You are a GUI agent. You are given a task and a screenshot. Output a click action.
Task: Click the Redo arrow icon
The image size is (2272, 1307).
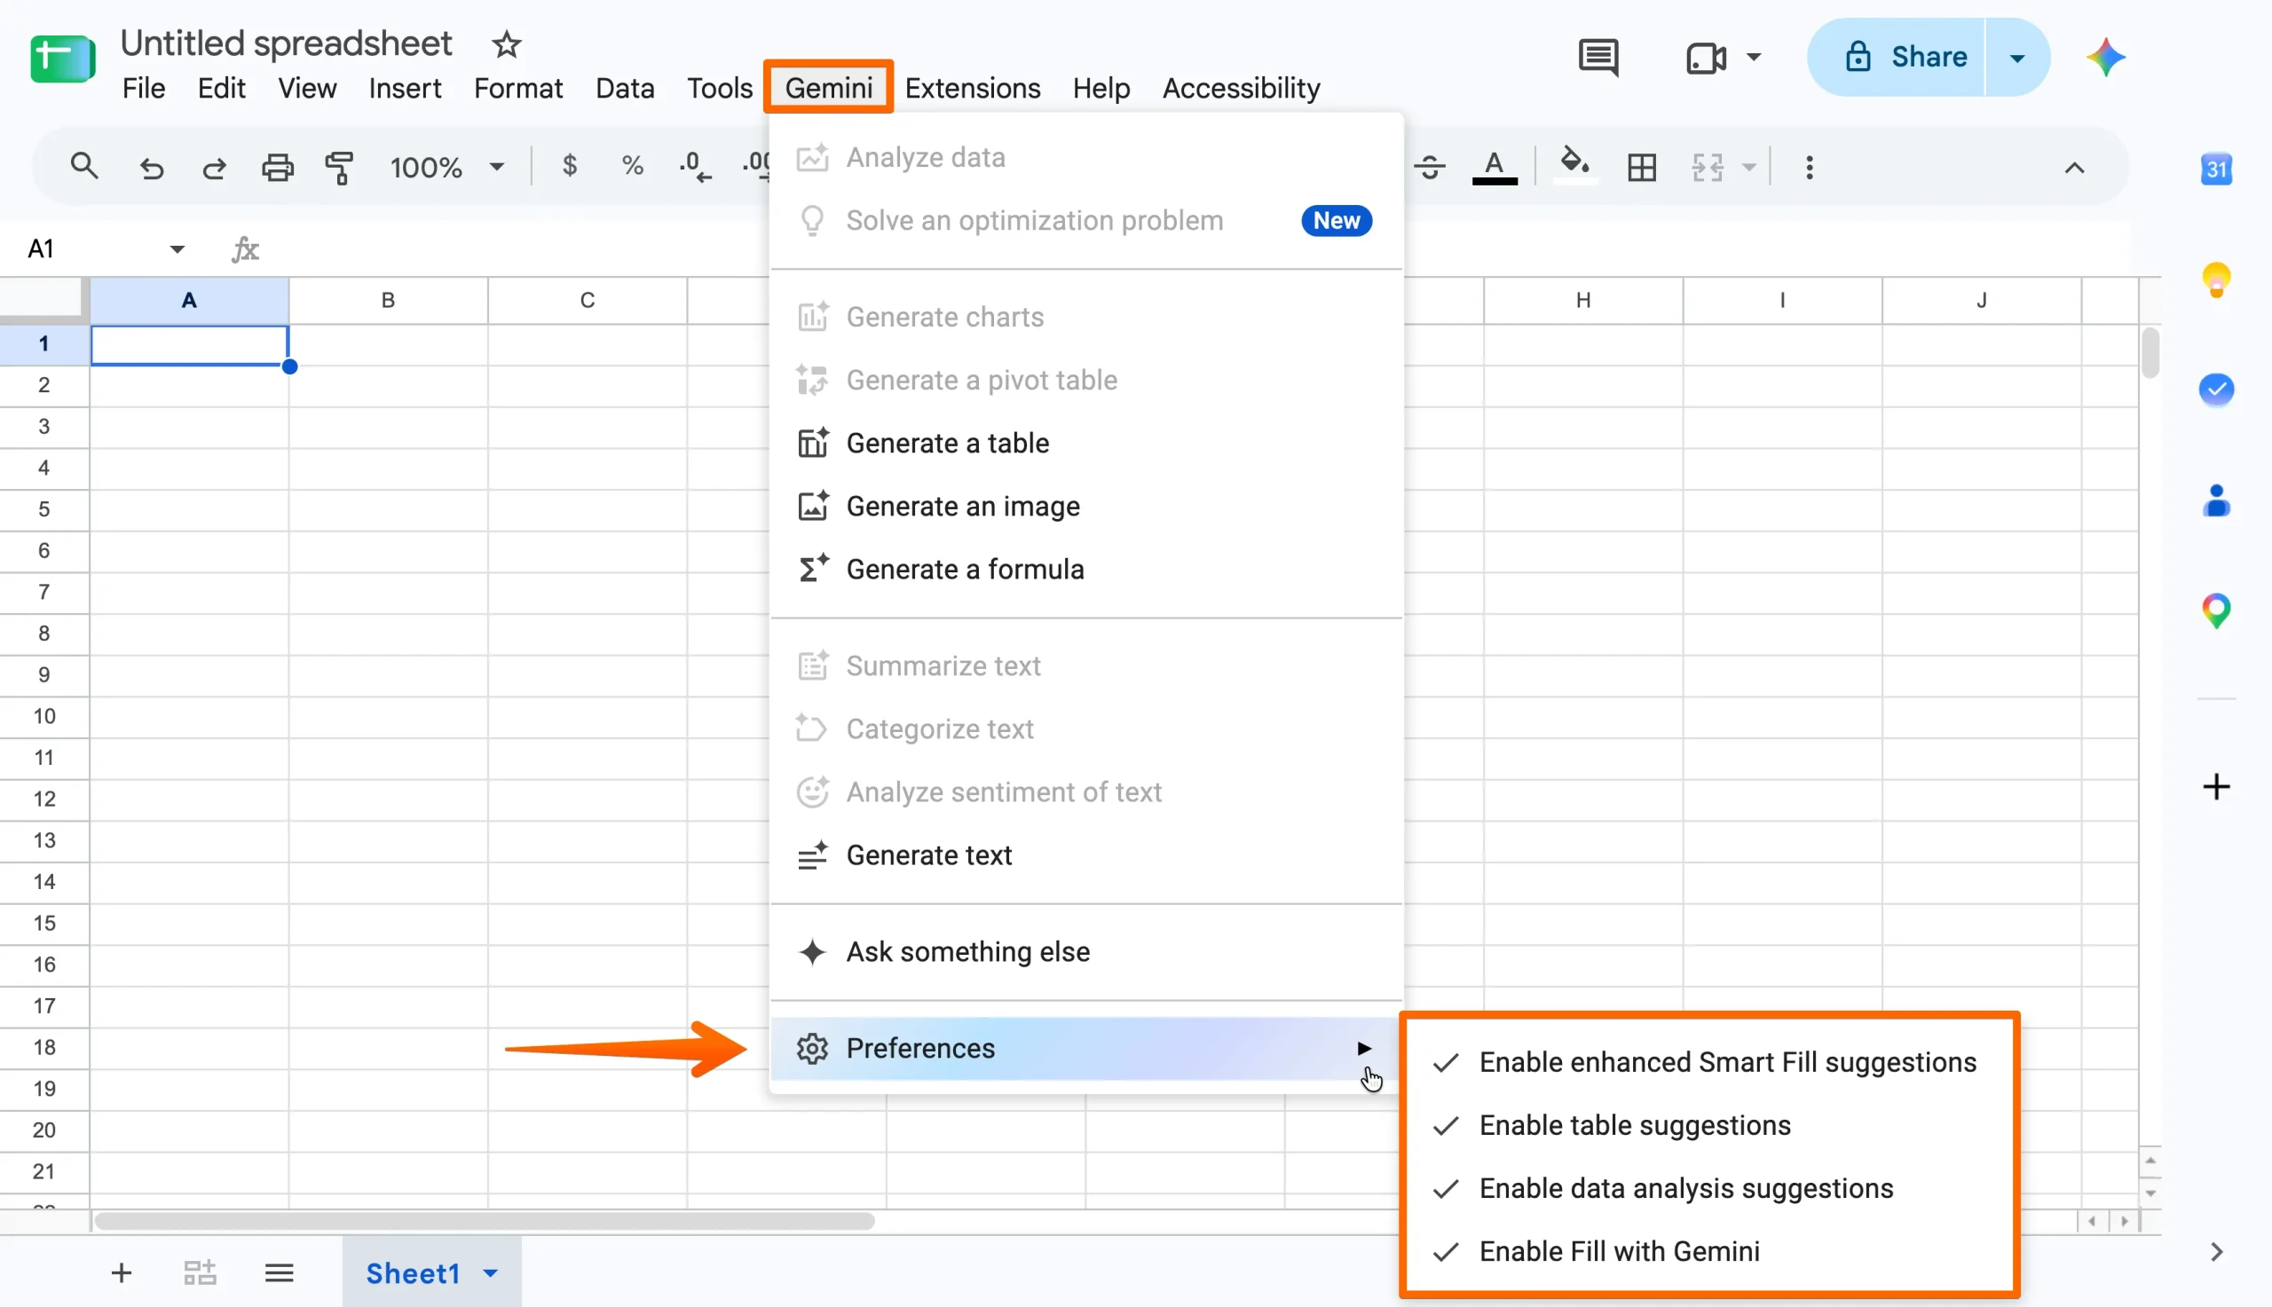coord(214,167)
